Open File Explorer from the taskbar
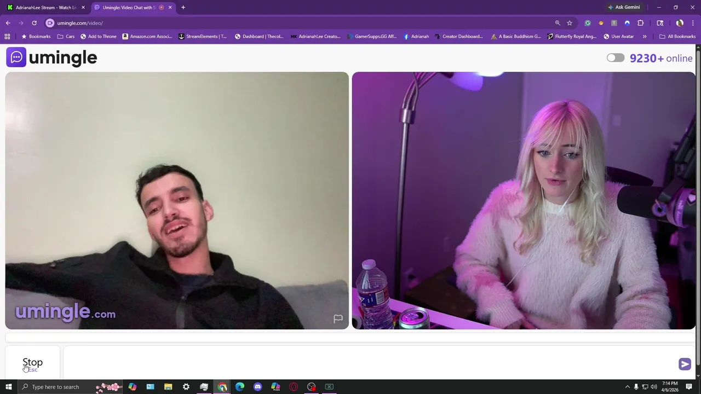The image size is (701, 394). pyautogui.click(x=168, y=387)
